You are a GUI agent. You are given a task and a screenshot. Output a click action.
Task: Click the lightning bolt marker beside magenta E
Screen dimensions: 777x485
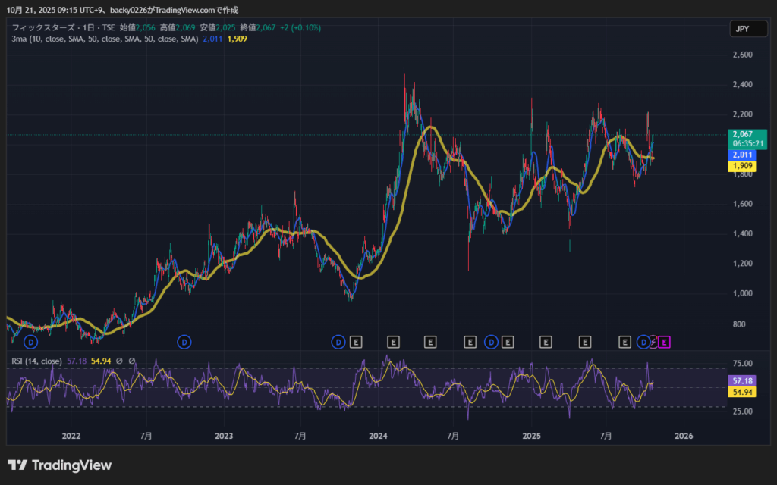[654, 343]
